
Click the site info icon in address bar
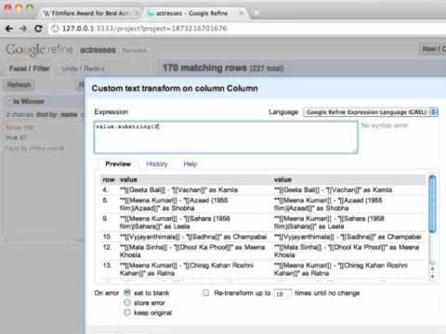tap(55, 29)
